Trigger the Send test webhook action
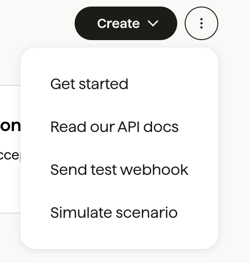Viewport: 250px width, 263px height. [119, 170]
